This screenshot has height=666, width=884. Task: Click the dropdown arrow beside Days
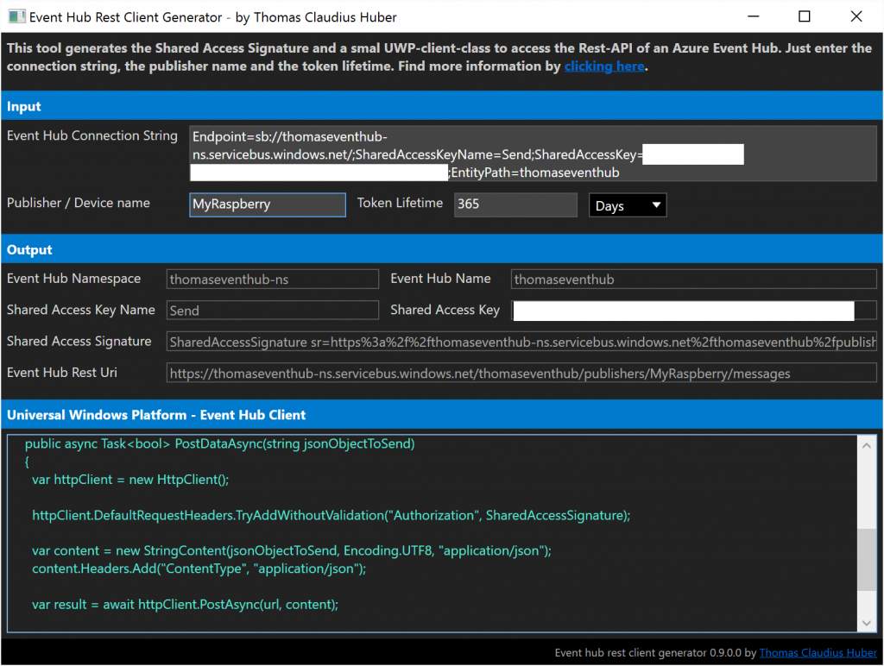tap(654, 204)
